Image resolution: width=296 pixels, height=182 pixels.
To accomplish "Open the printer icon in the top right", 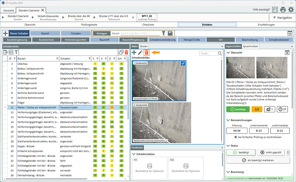I will click(283, 10).
